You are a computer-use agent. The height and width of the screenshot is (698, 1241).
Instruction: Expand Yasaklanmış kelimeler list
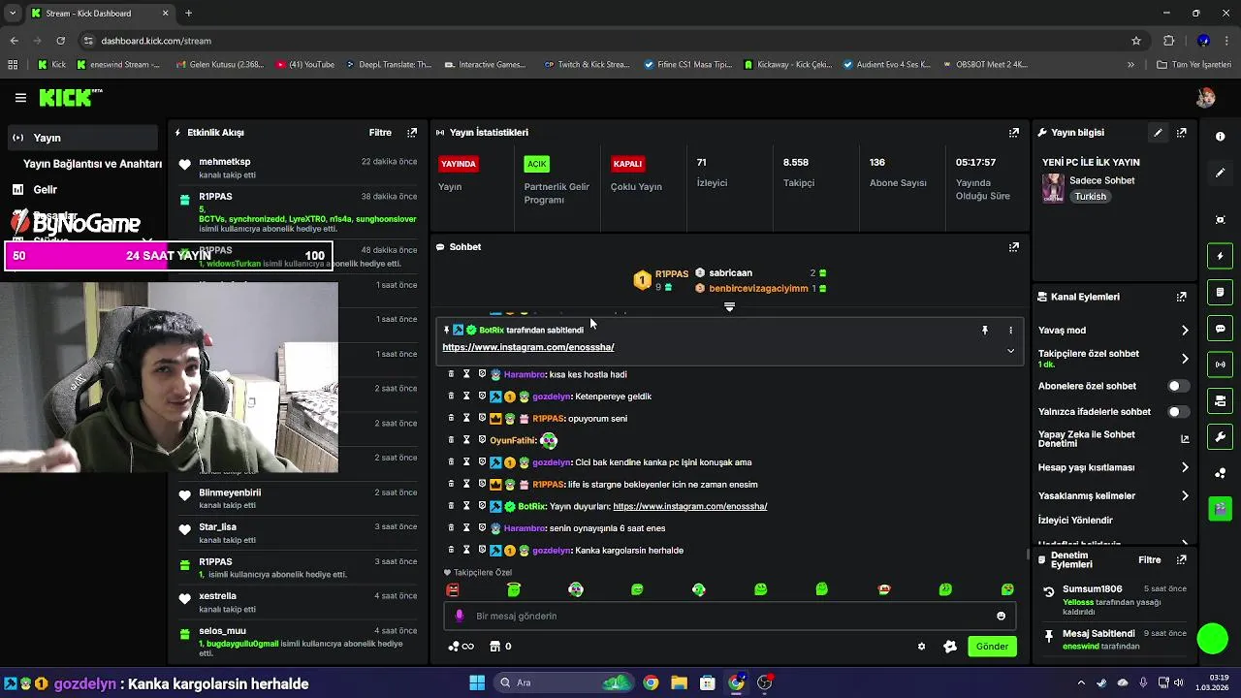coord(1185,495)
